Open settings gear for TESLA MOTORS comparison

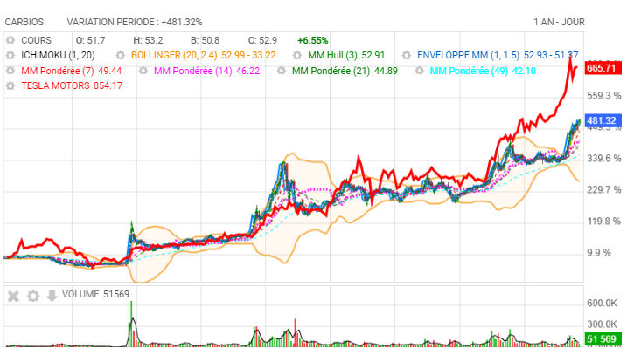[x=10, y=85]
